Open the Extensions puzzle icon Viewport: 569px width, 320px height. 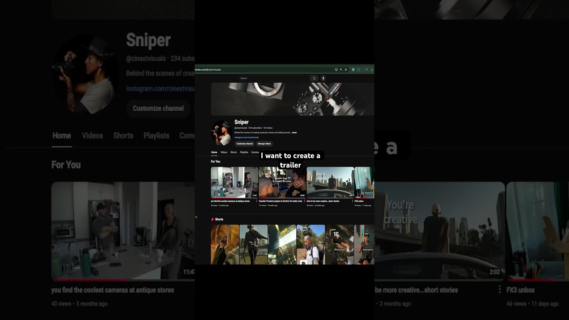(x=359, y=70)
